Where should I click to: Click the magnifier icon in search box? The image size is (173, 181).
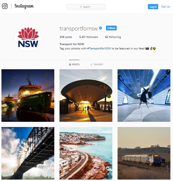[x=81, y=7]
